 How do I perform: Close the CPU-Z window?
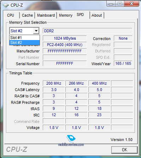click(x=131, y=4)
